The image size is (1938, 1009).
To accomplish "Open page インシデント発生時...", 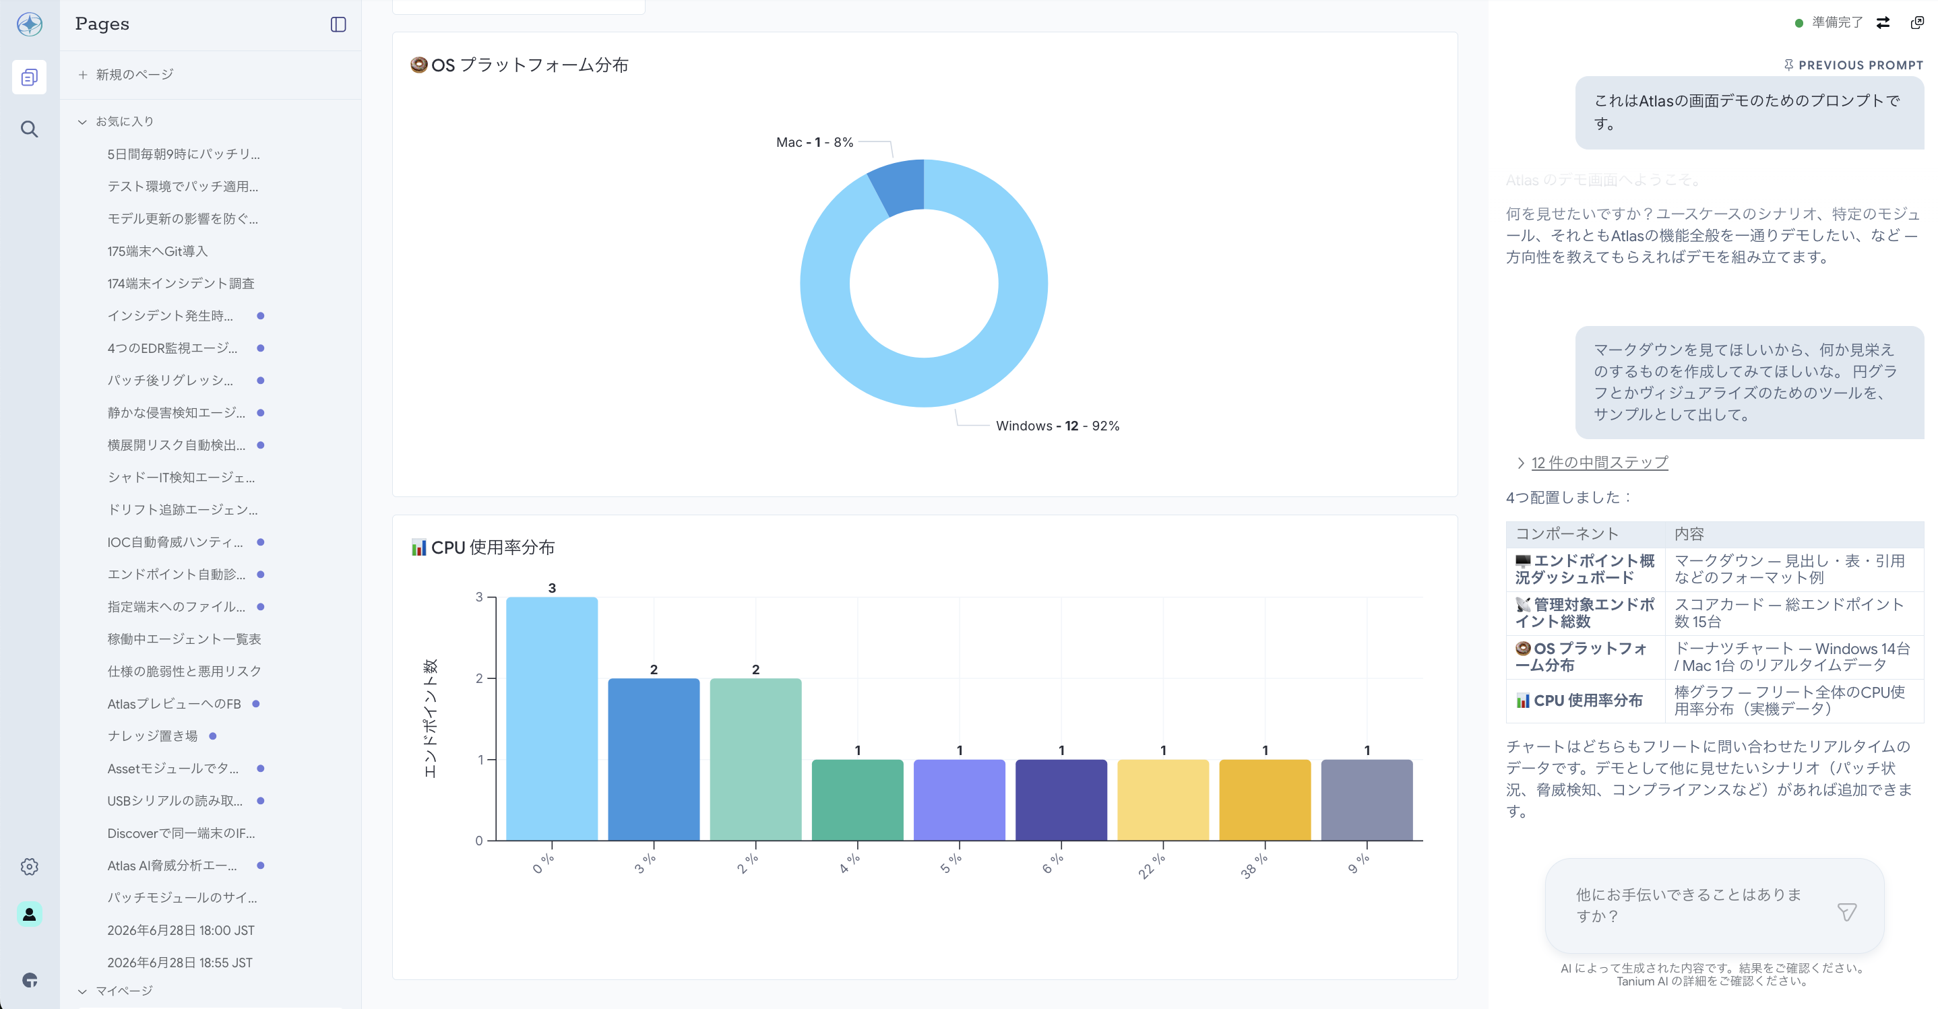I will click(x=170, y=316).
